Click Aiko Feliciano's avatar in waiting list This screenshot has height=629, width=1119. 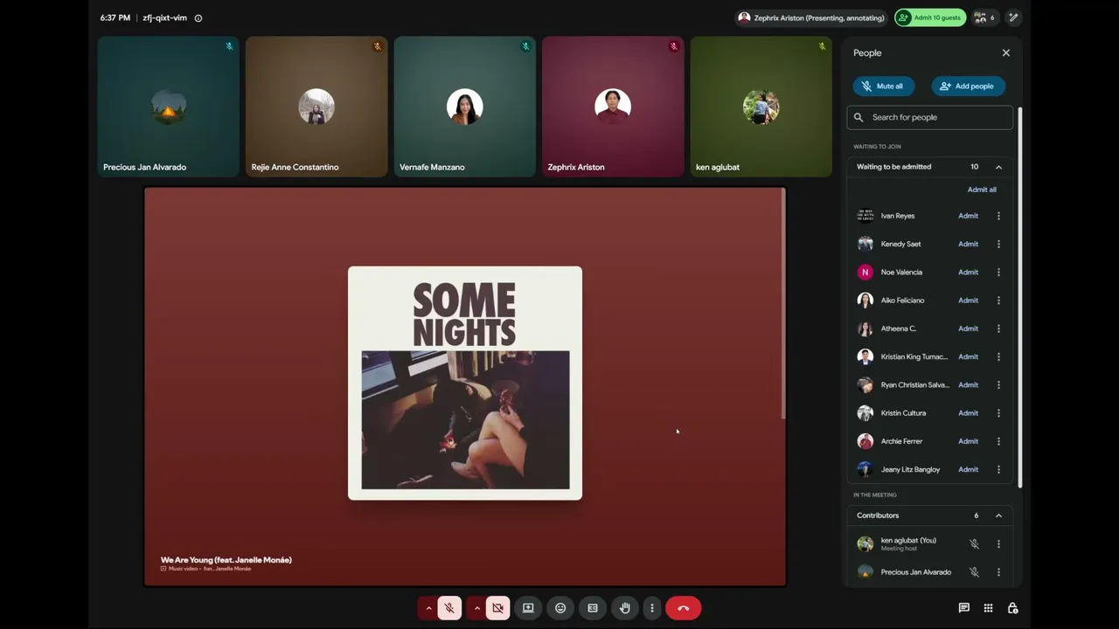865,301
